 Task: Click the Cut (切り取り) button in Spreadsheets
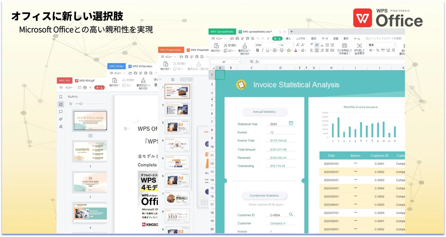(x=230, y=45)
